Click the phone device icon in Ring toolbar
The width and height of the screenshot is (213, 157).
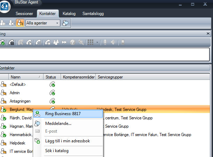[x=123, y=42]
